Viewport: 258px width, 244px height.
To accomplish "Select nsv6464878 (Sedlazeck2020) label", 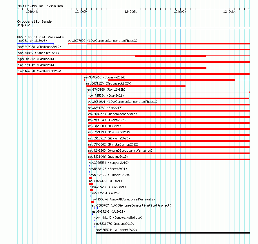I will pos(40,71).
